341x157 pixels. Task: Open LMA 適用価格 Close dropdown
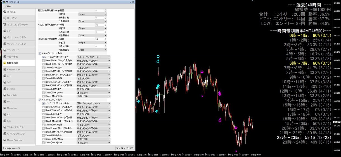click(92, 50)
